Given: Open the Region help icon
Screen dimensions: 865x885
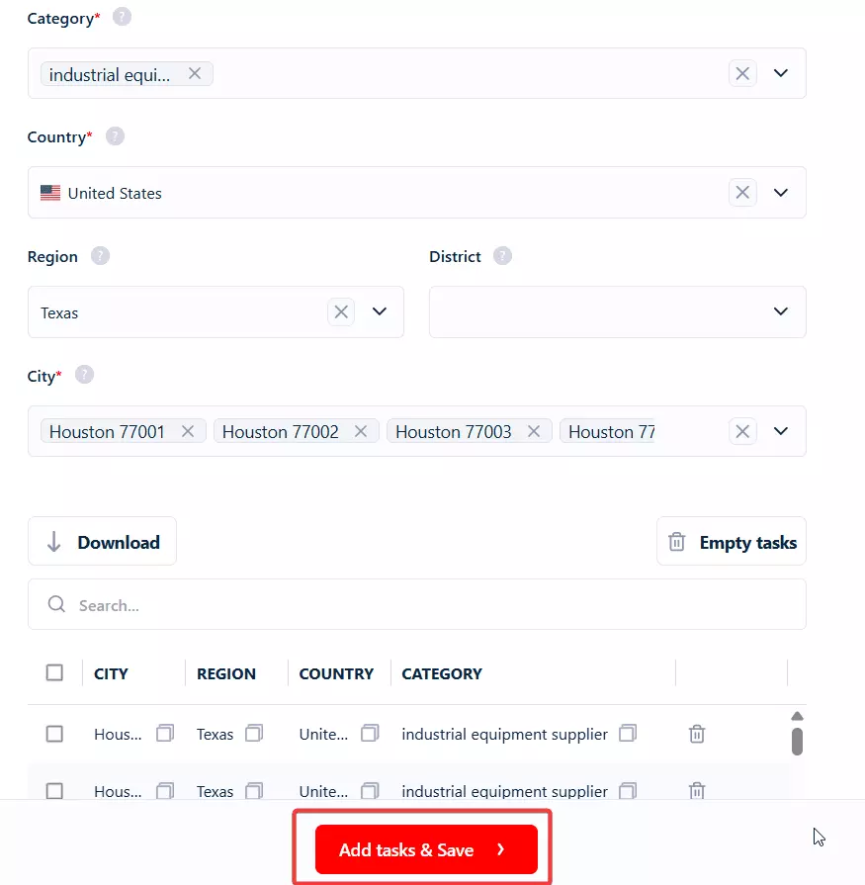Looking at the screenshot, I should tap(100, 256).
